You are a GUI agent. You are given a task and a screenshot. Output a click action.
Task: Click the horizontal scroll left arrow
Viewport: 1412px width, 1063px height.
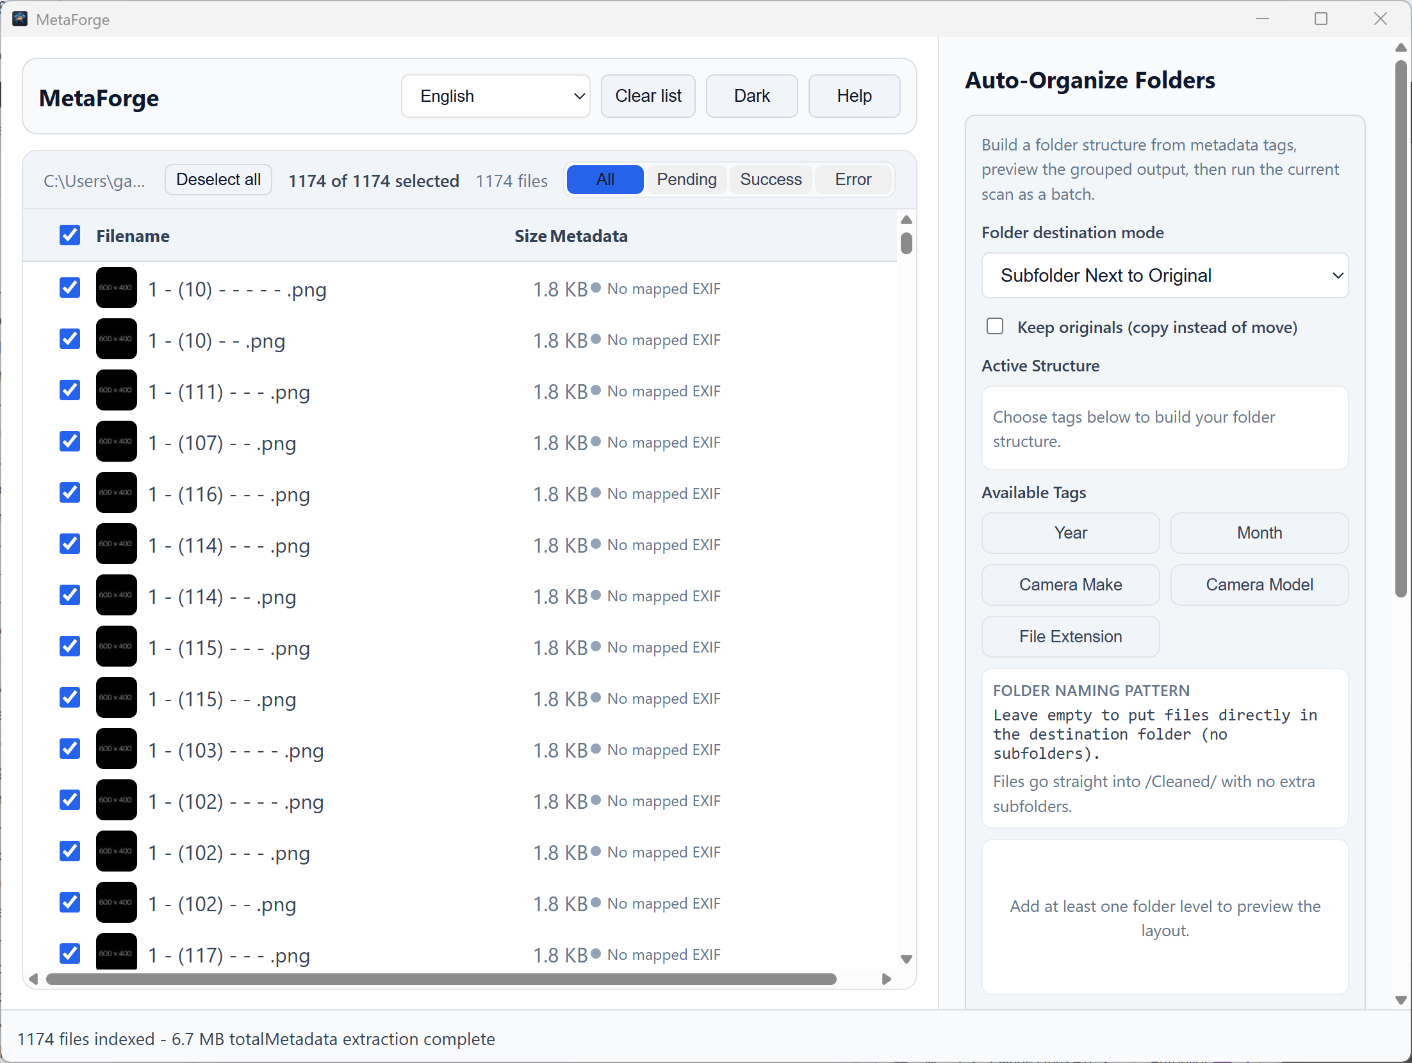click(x=33, y=979)
